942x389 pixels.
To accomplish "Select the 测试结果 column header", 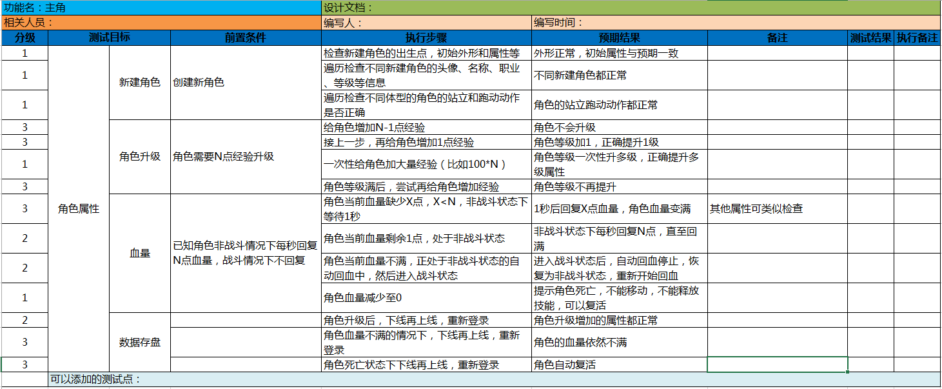I will pos(870,37).
